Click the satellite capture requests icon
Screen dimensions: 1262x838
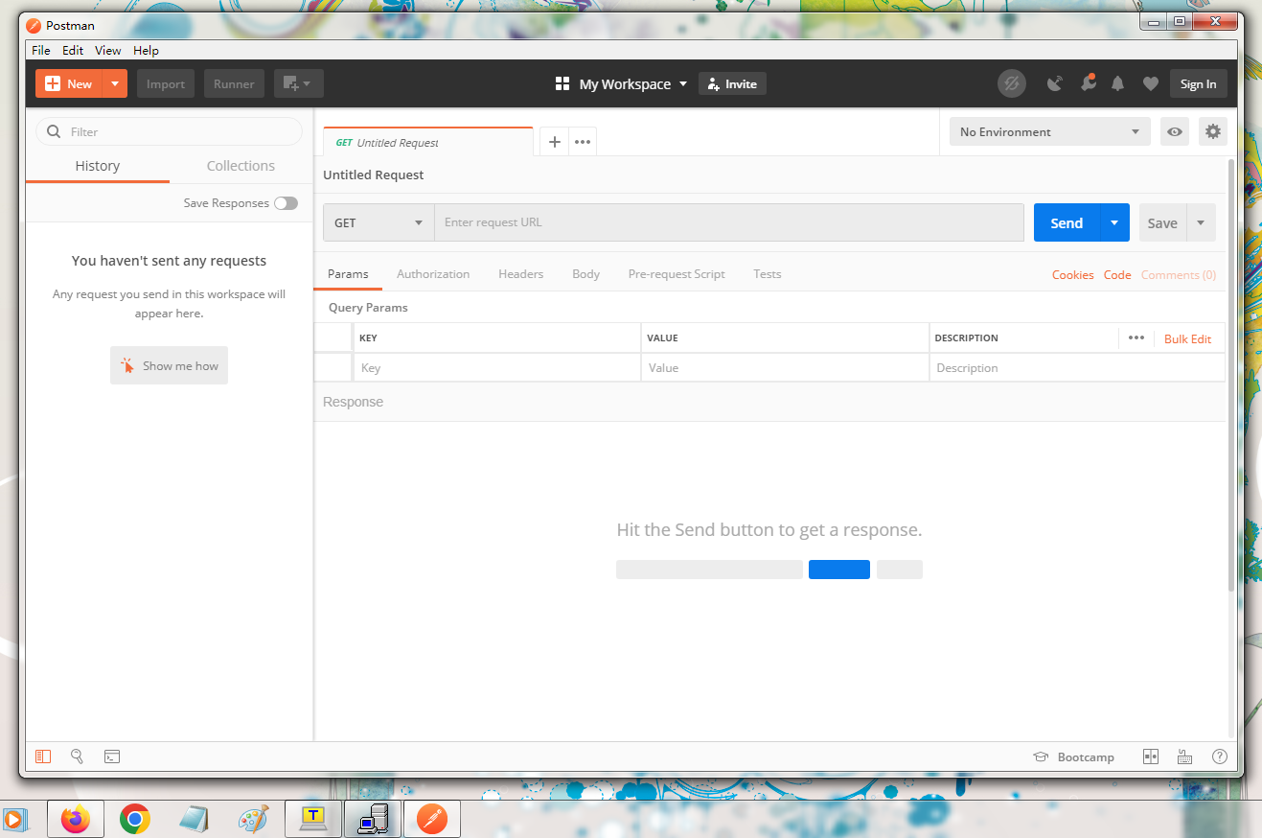1055,84
